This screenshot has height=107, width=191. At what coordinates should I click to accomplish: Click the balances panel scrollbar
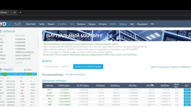38,43
